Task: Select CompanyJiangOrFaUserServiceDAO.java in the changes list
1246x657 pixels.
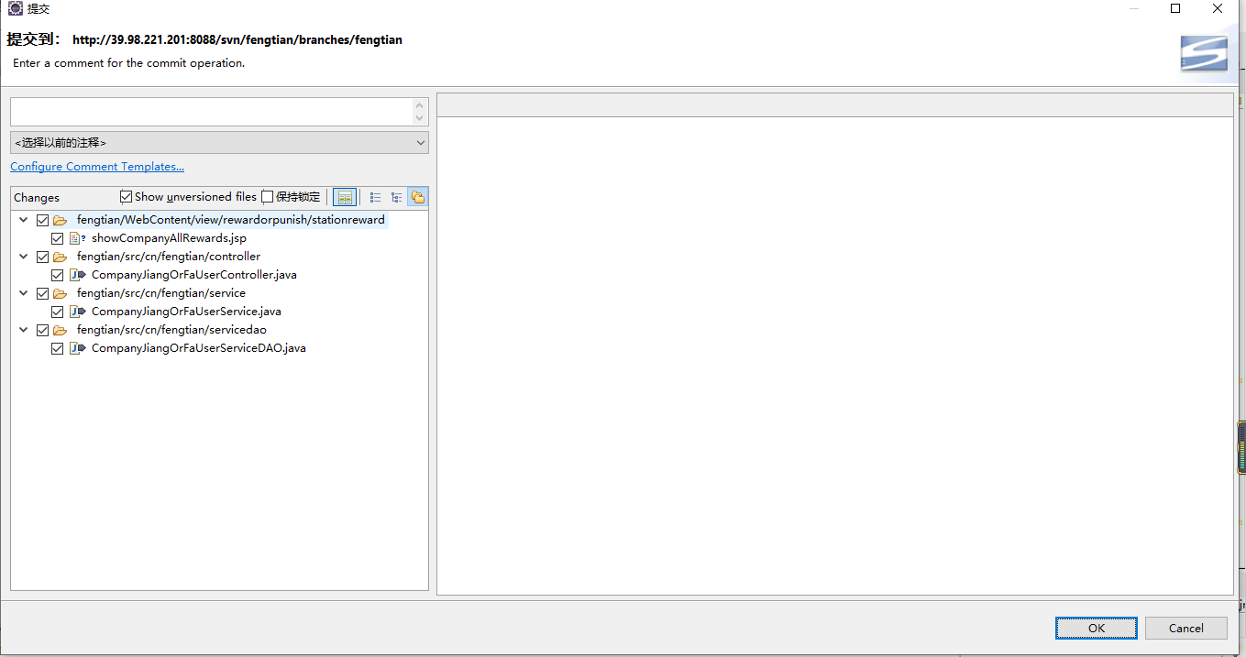Action: tap(198, 348)
